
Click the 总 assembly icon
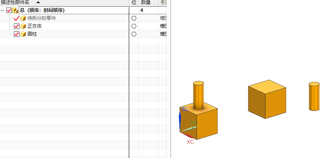[15, 10]
